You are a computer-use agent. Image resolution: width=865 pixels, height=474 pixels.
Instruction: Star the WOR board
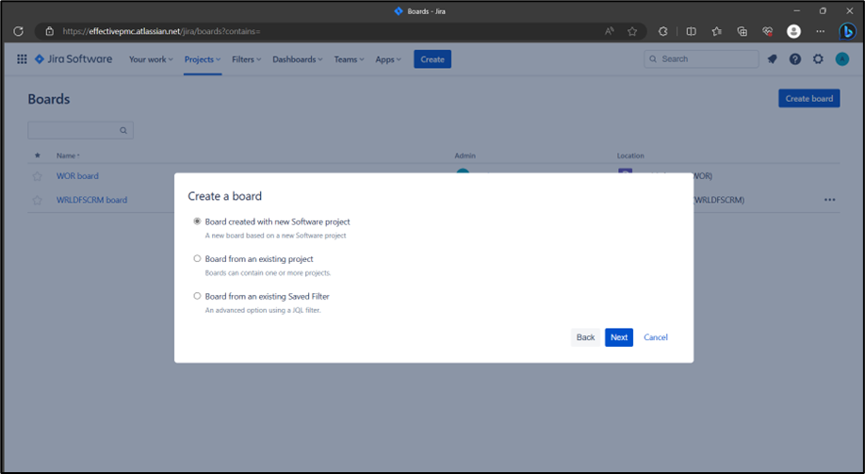tap(37, 176)
